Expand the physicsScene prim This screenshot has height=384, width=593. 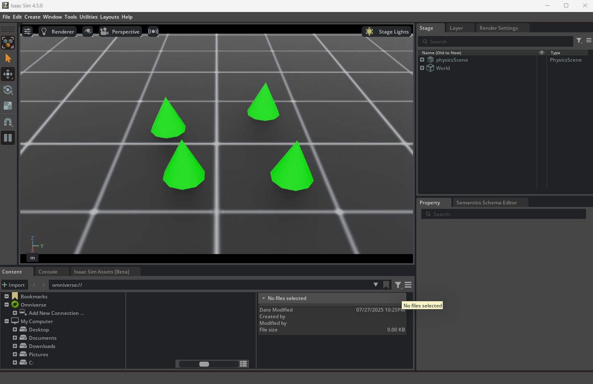pos(422,60)
